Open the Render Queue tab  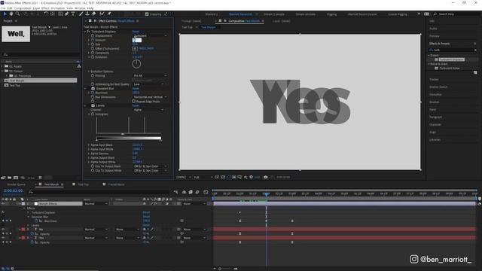click(x=16, y=184)
